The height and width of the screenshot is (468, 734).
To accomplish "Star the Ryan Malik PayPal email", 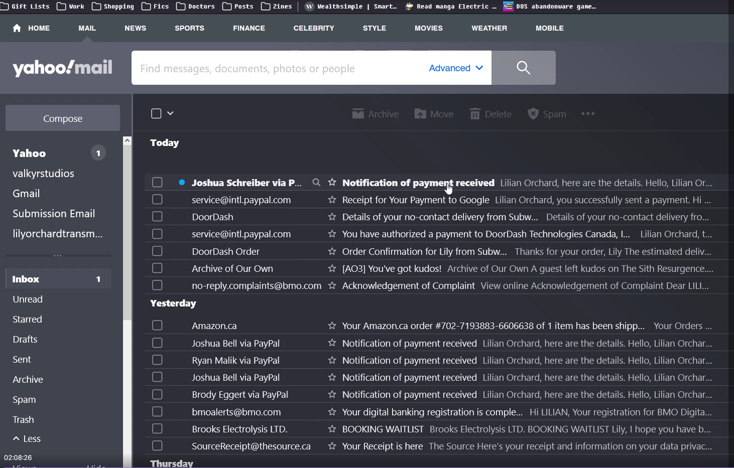I will pyautogui.click(x=332, y=360).
